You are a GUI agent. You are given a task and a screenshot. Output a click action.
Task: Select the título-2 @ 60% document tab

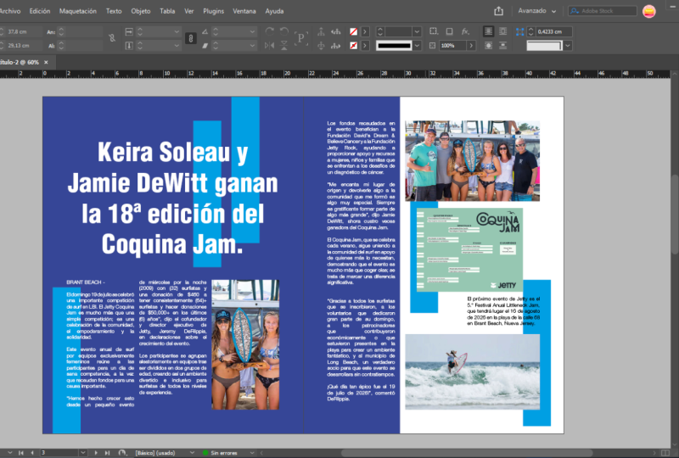click(x=20, y=62)
